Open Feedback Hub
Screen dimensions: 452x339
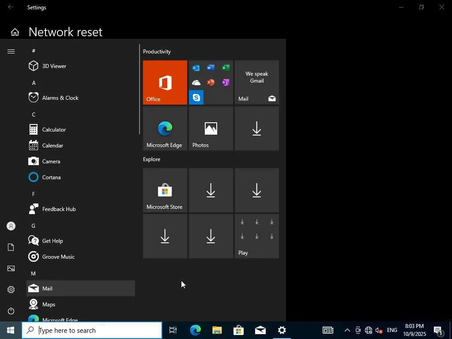point(81,209)
